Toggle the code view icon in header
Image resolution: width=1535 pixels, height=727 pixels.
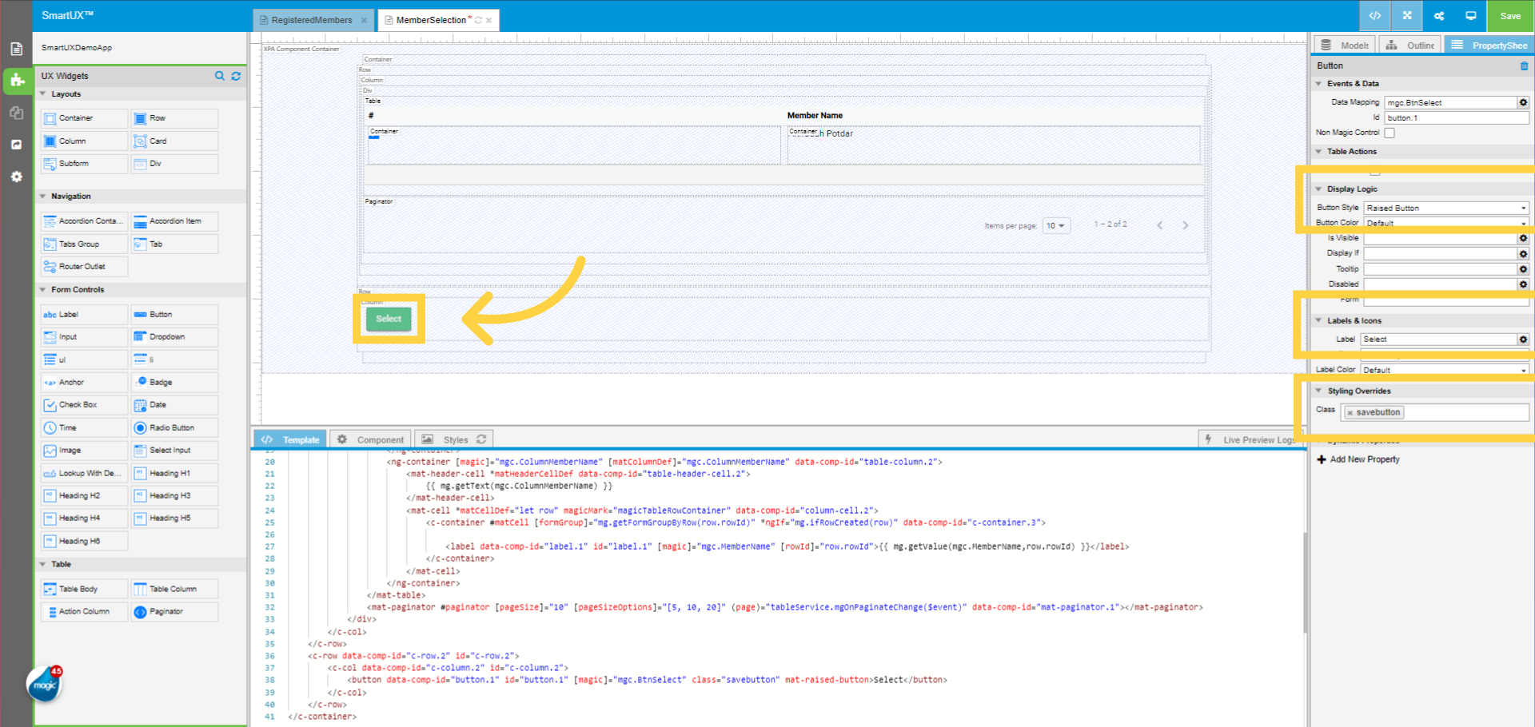(1375, 16)
